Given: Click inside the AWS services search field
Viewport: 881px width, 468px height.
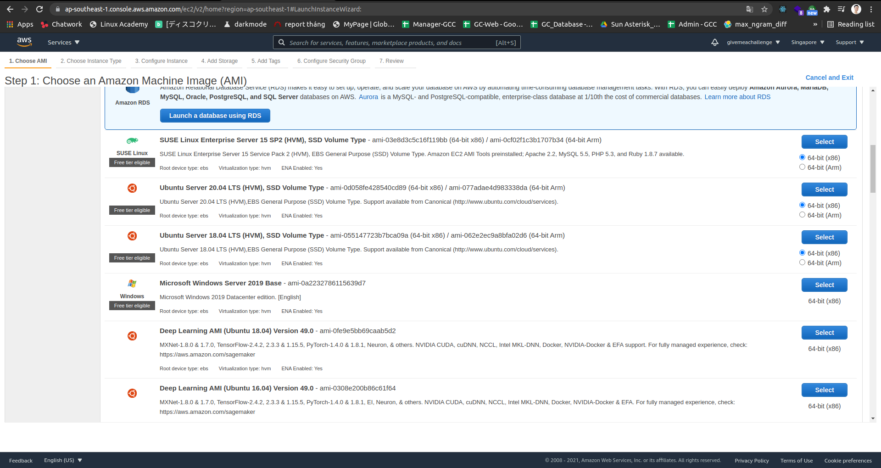Looking at the screenshot, I should [395, 42].
